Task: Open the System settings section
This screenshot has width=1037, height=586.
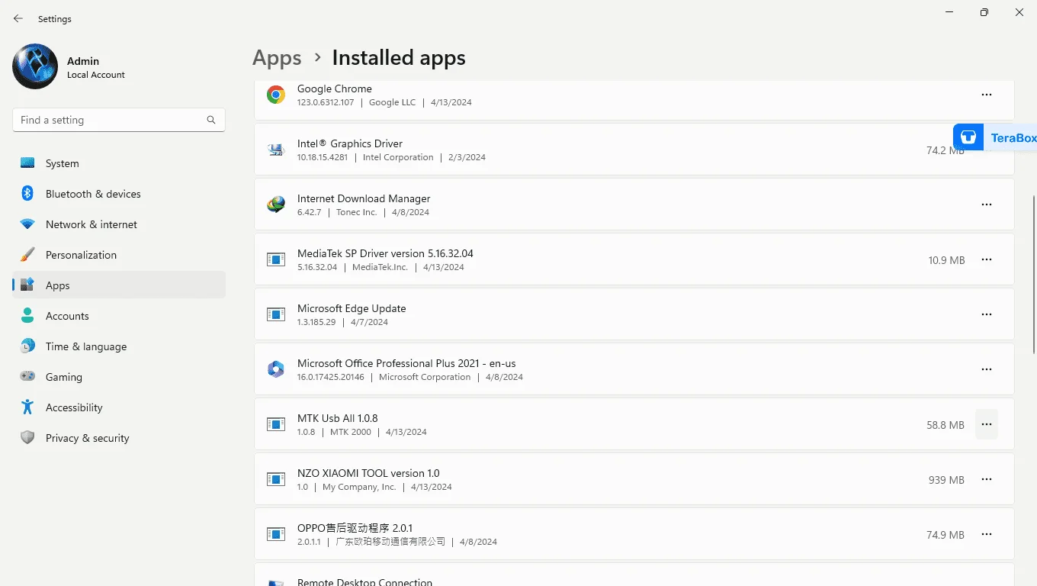Action: tap(119, 163)
